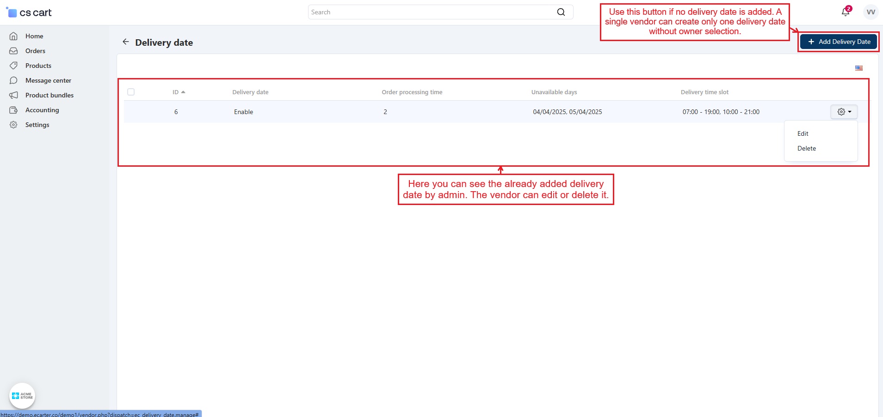Screen dimensions: 883x417
Task: Open the gear dropdown for row 6
Action: [x=844, y=112]
